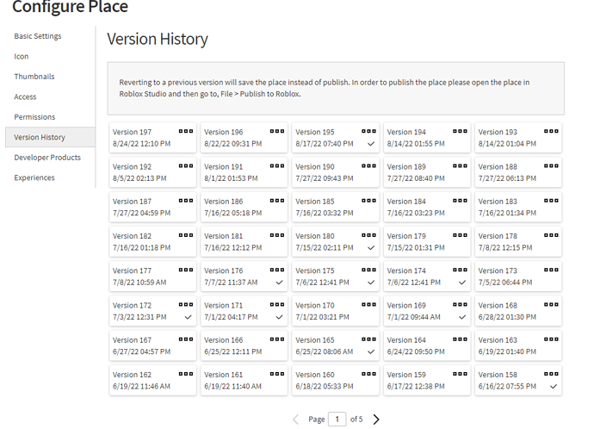Viewport: 594px width, 429px height.
Task: Click the published checkmark on Version 172
Action: 188,317
